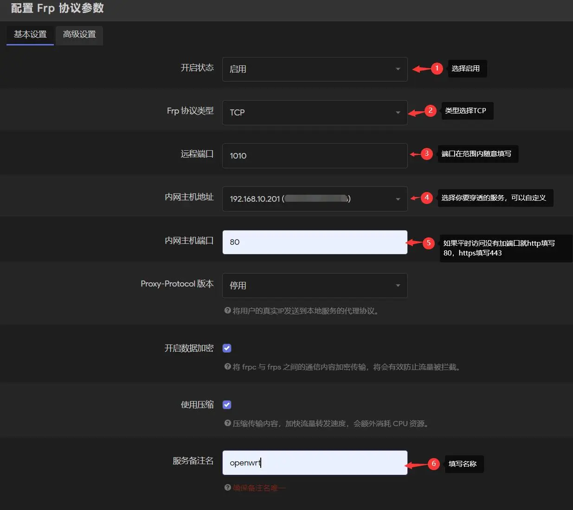Click help icon beside compression description
This screenshot has width=573, height=510.
227,423
